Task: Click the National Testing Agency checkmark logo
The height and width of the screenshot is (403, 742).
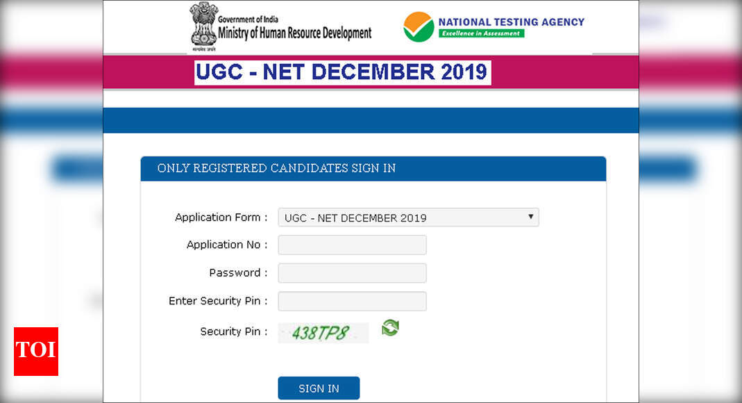Action: pyautogui.click(x=419, y=26)
